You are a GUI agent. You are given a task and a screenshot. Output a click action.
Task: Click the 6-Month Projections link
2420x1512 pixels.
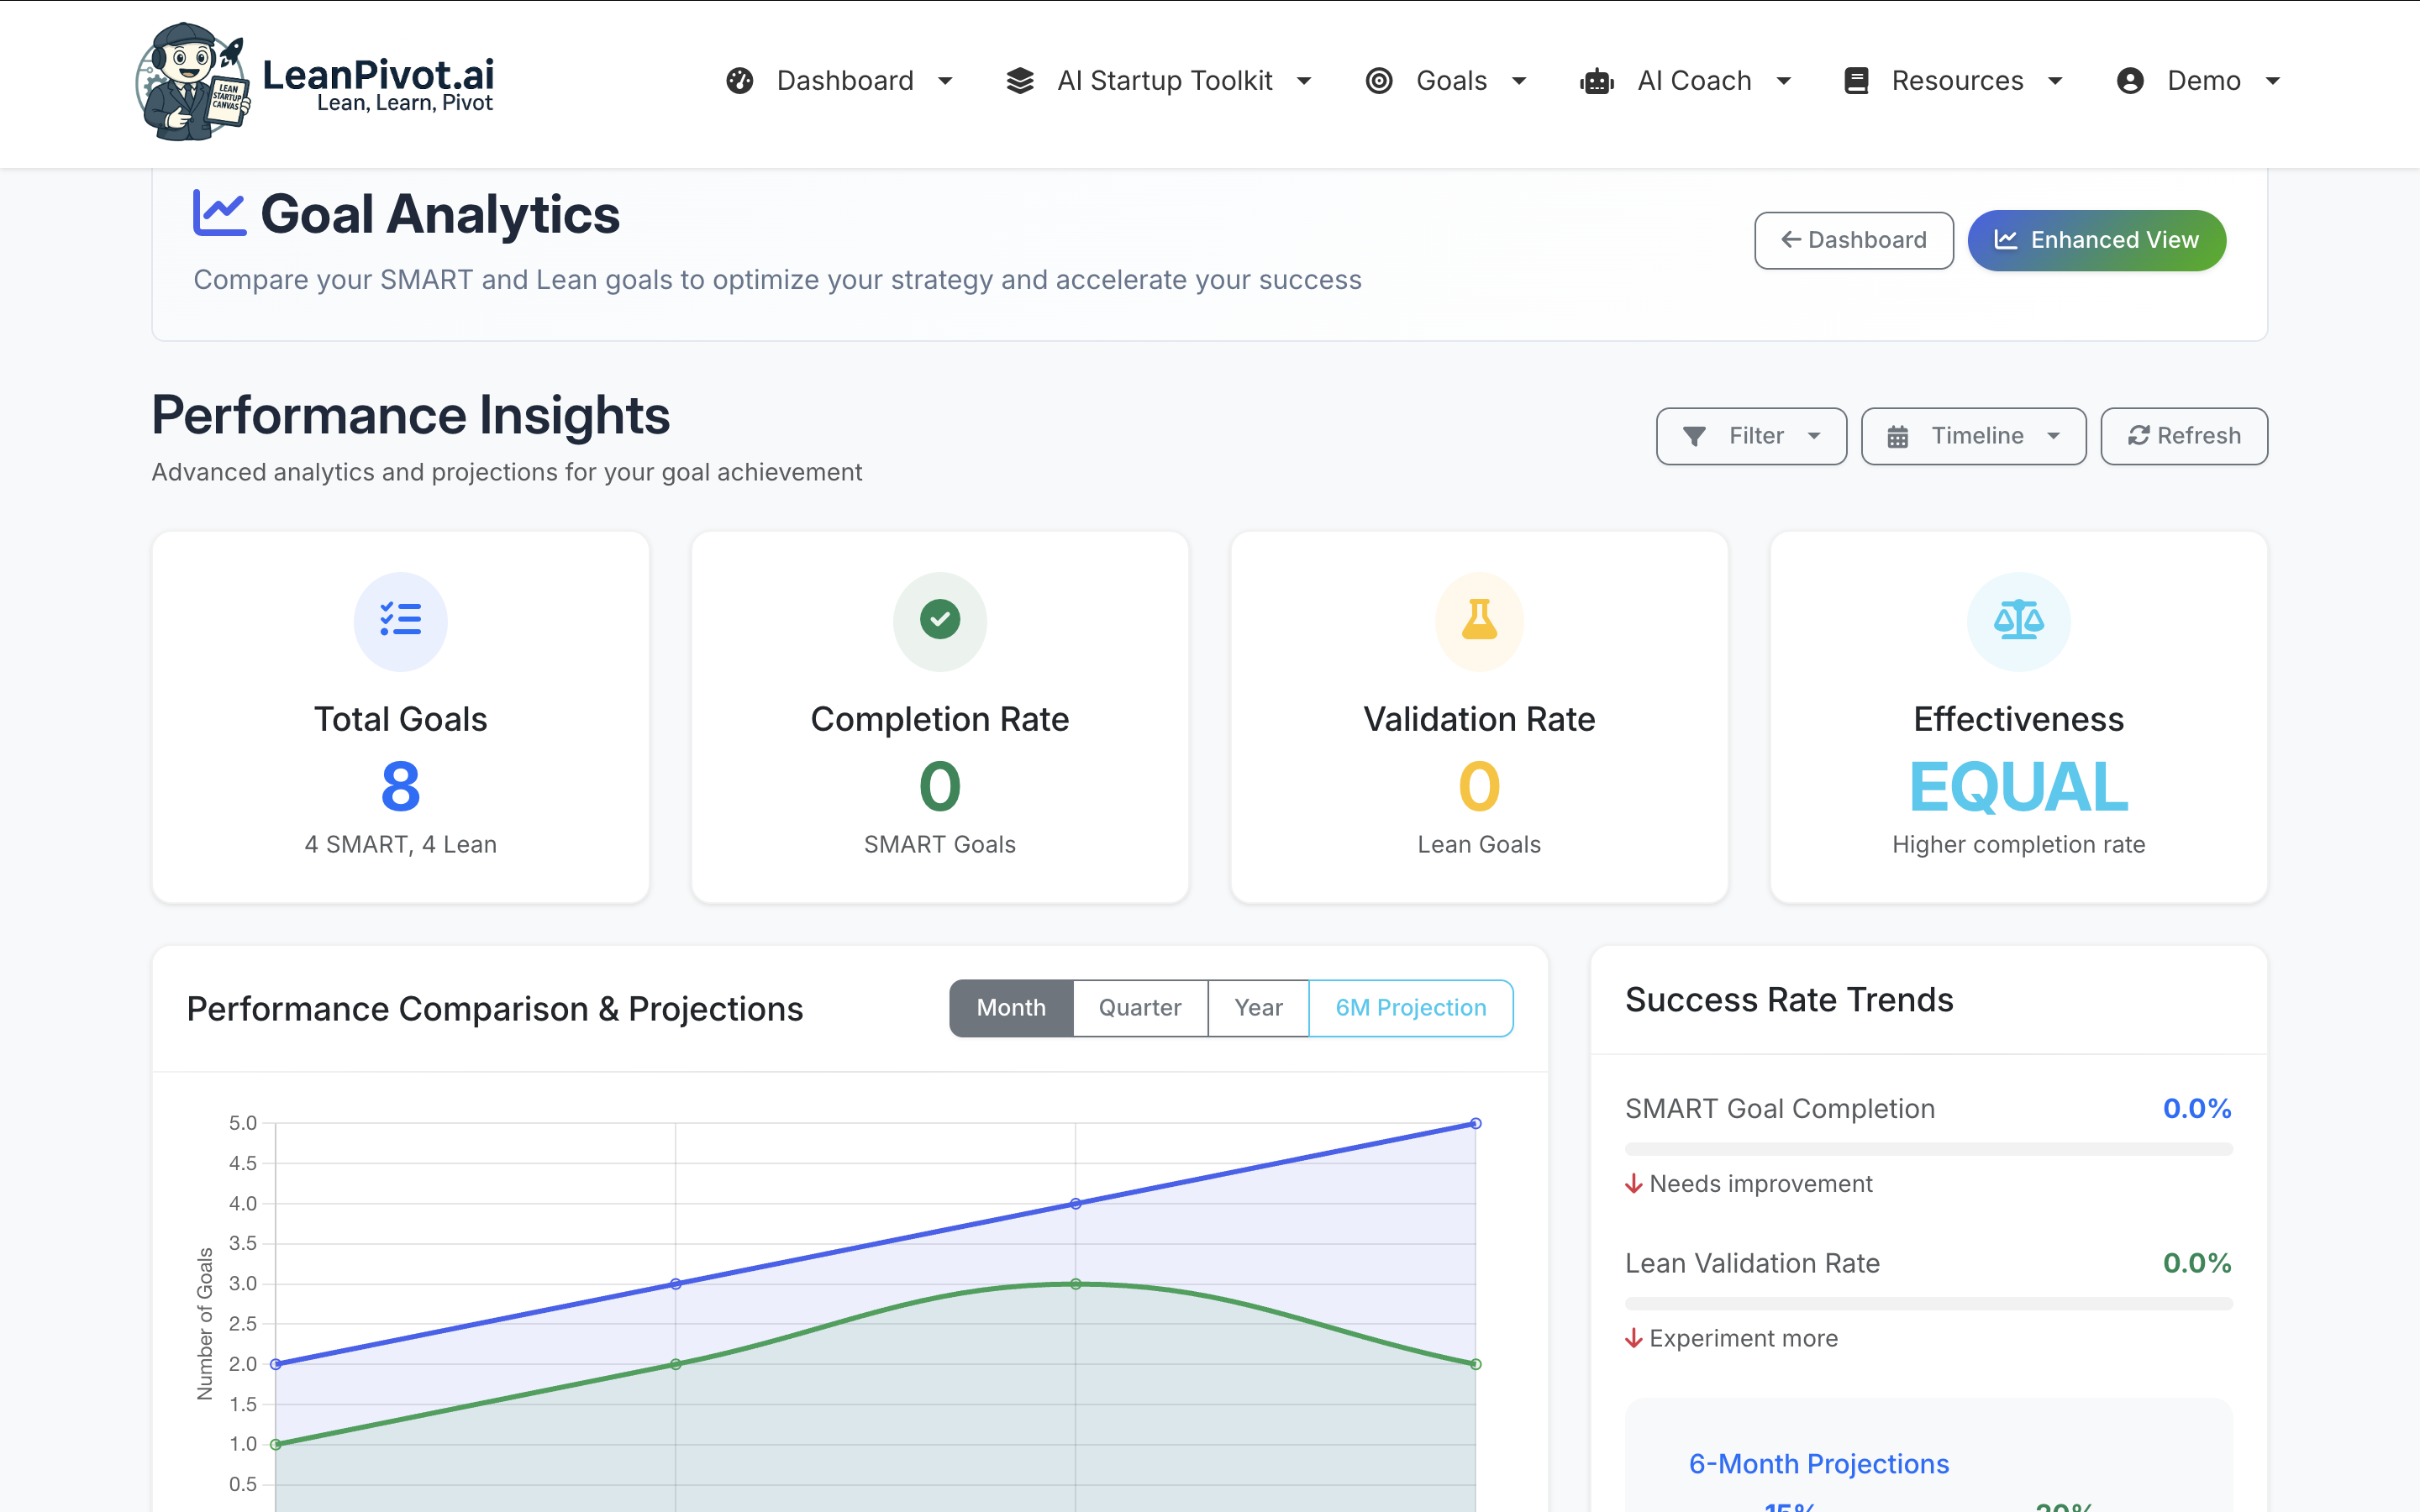[1818, 1463]
